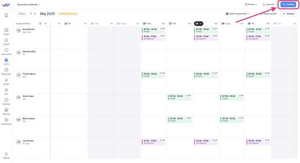Open Raporty reports icon
Screen dimensions: 300x163
tap(6, 110)
